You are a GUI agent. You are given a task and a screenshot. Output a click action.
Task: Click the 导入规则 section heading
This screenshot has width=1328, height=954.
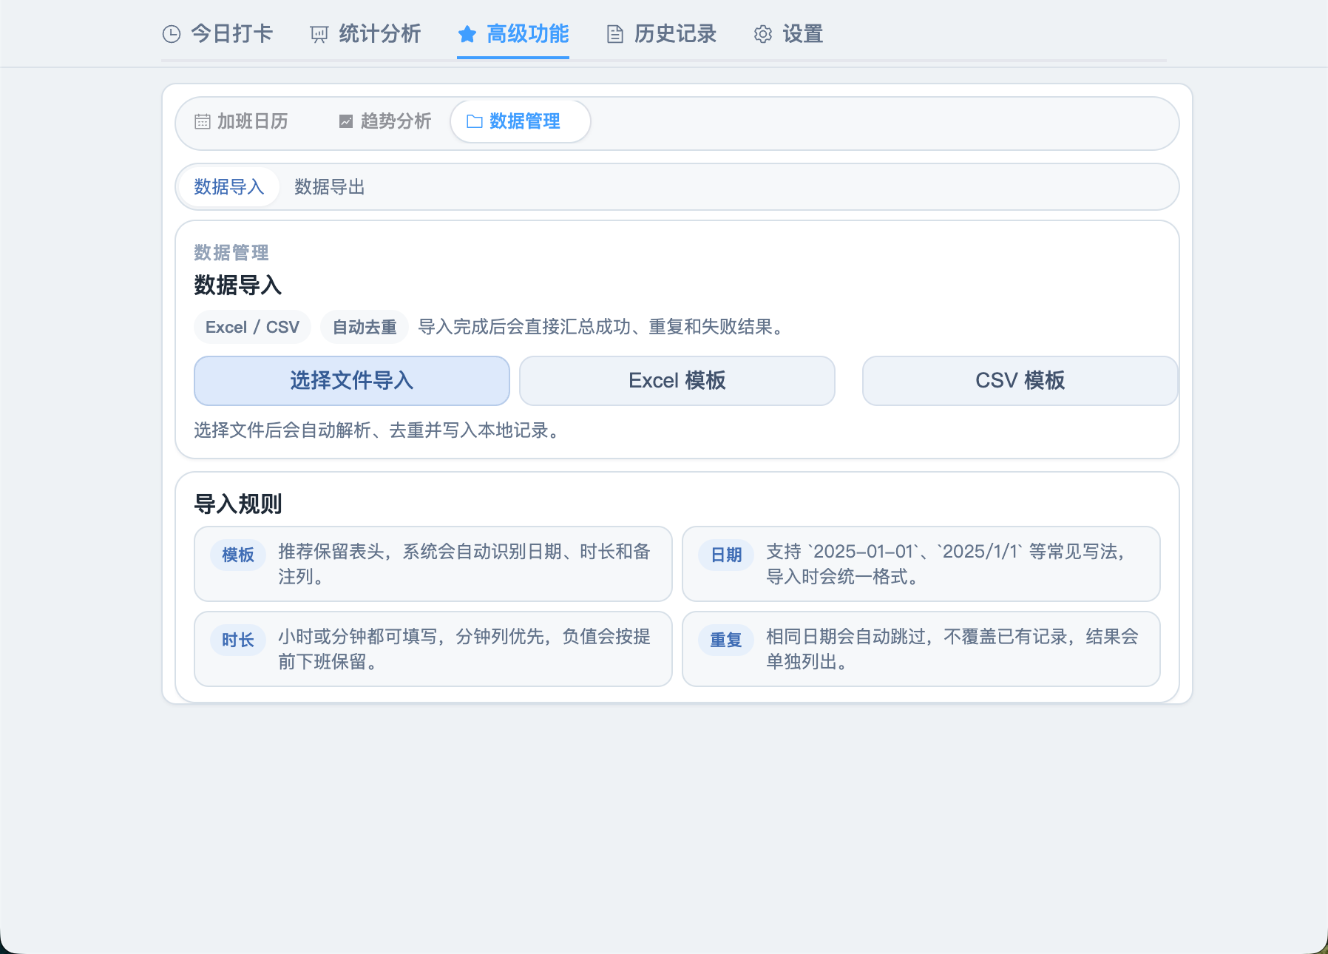237,504
